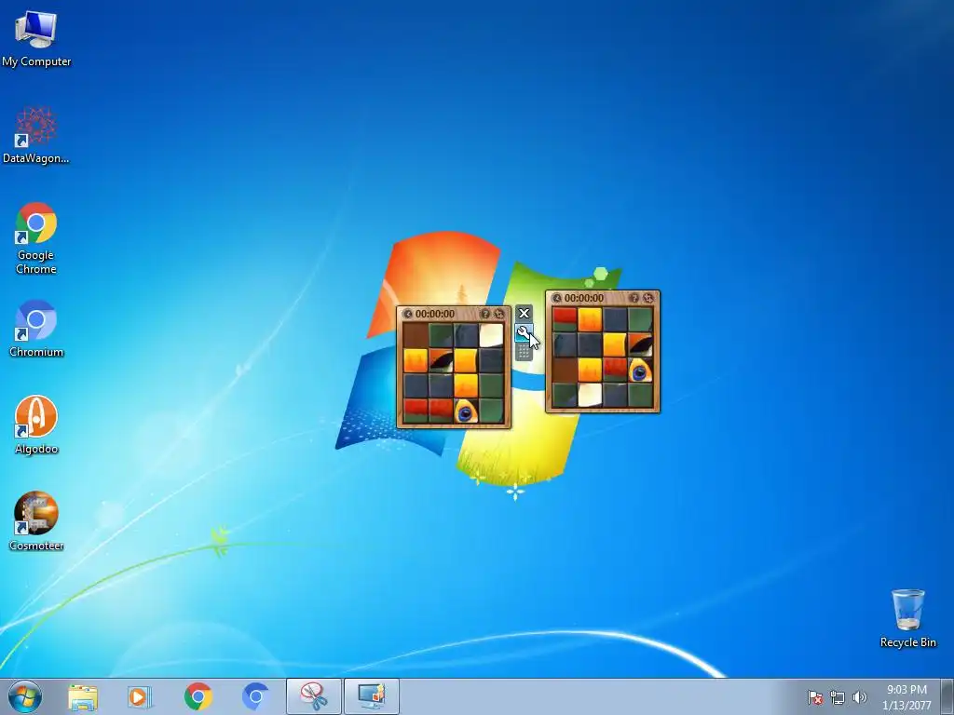Click top-left red tile in right puzzle
Screen dimensions: 954x715
pyautogui.click(x=566, y=320)
